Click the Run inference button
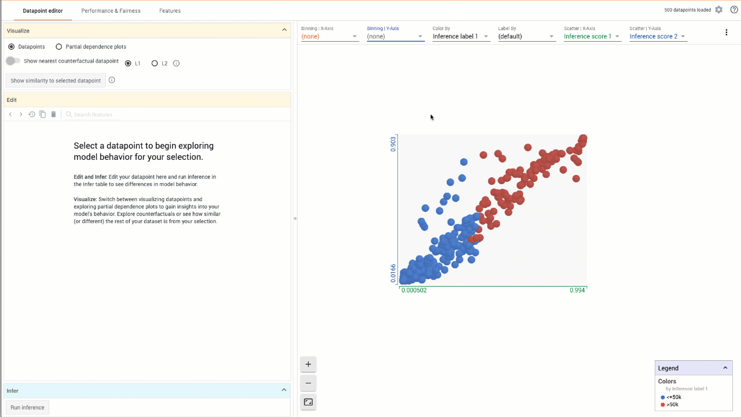The image size is (741, 417). pyautogui.click(x=27, y=408)
